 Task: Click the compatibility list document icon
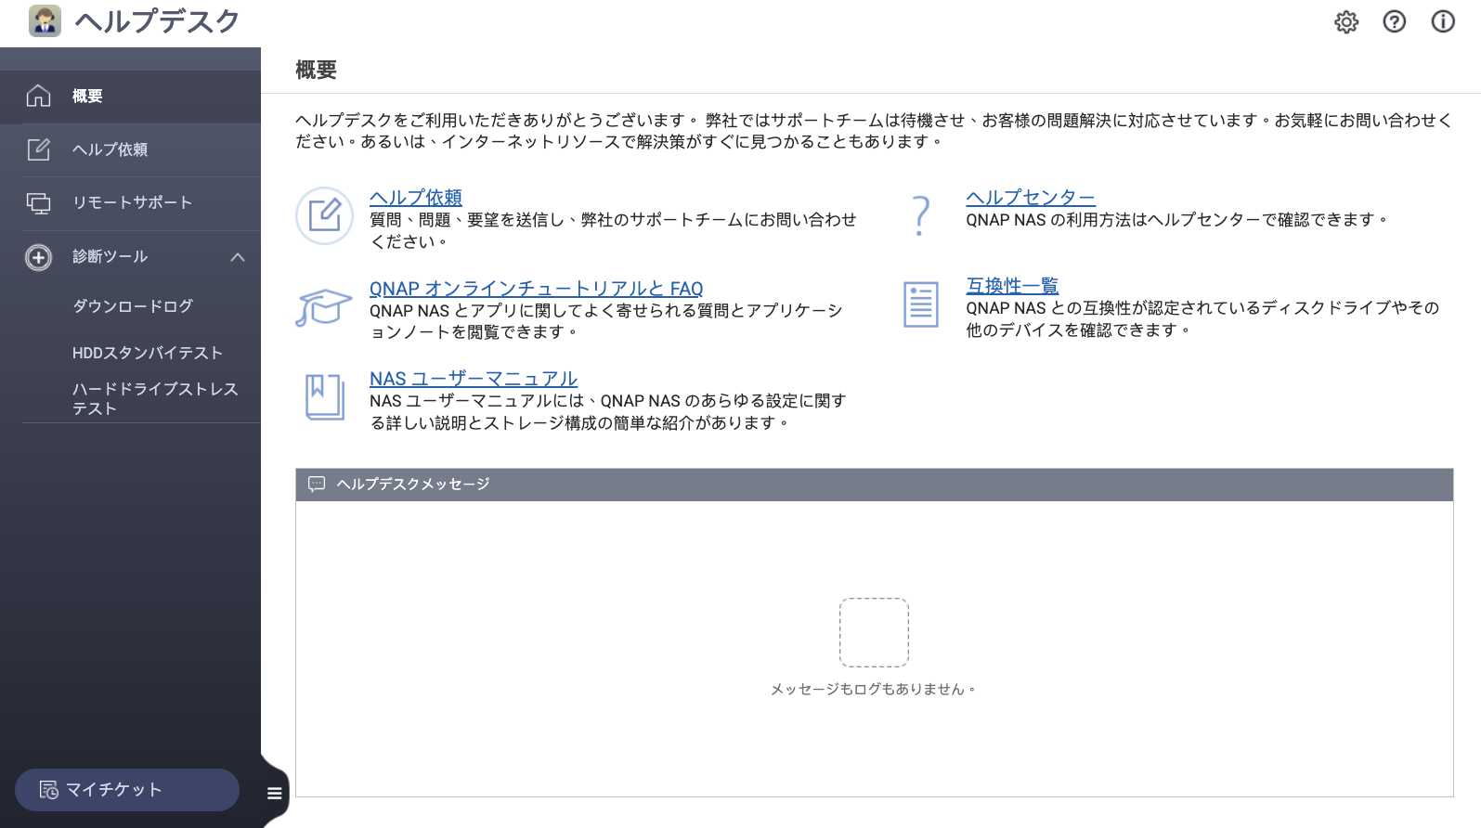point(920,304)
